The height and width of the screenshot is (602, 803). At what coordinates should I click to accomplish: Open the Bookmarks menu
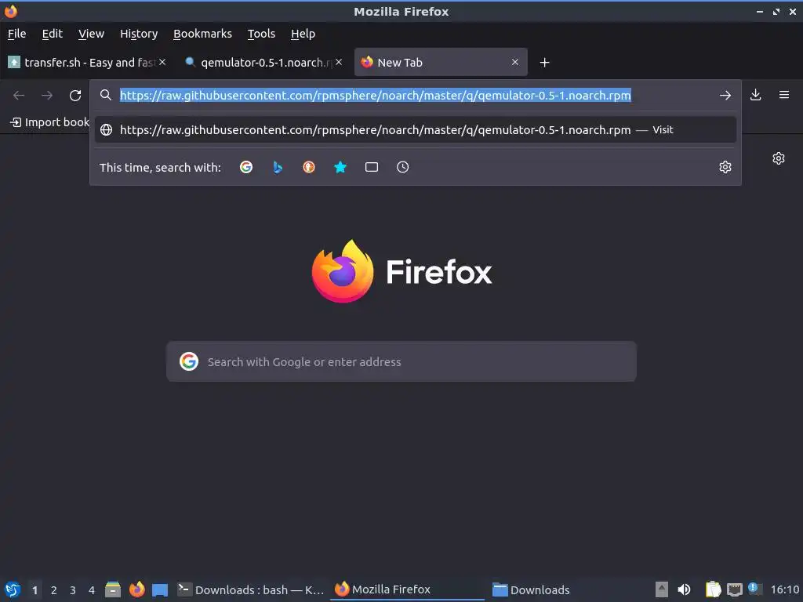(x=202, y=34)
